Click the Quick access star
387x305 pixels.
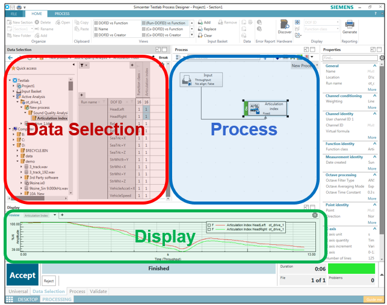[13, 69]
